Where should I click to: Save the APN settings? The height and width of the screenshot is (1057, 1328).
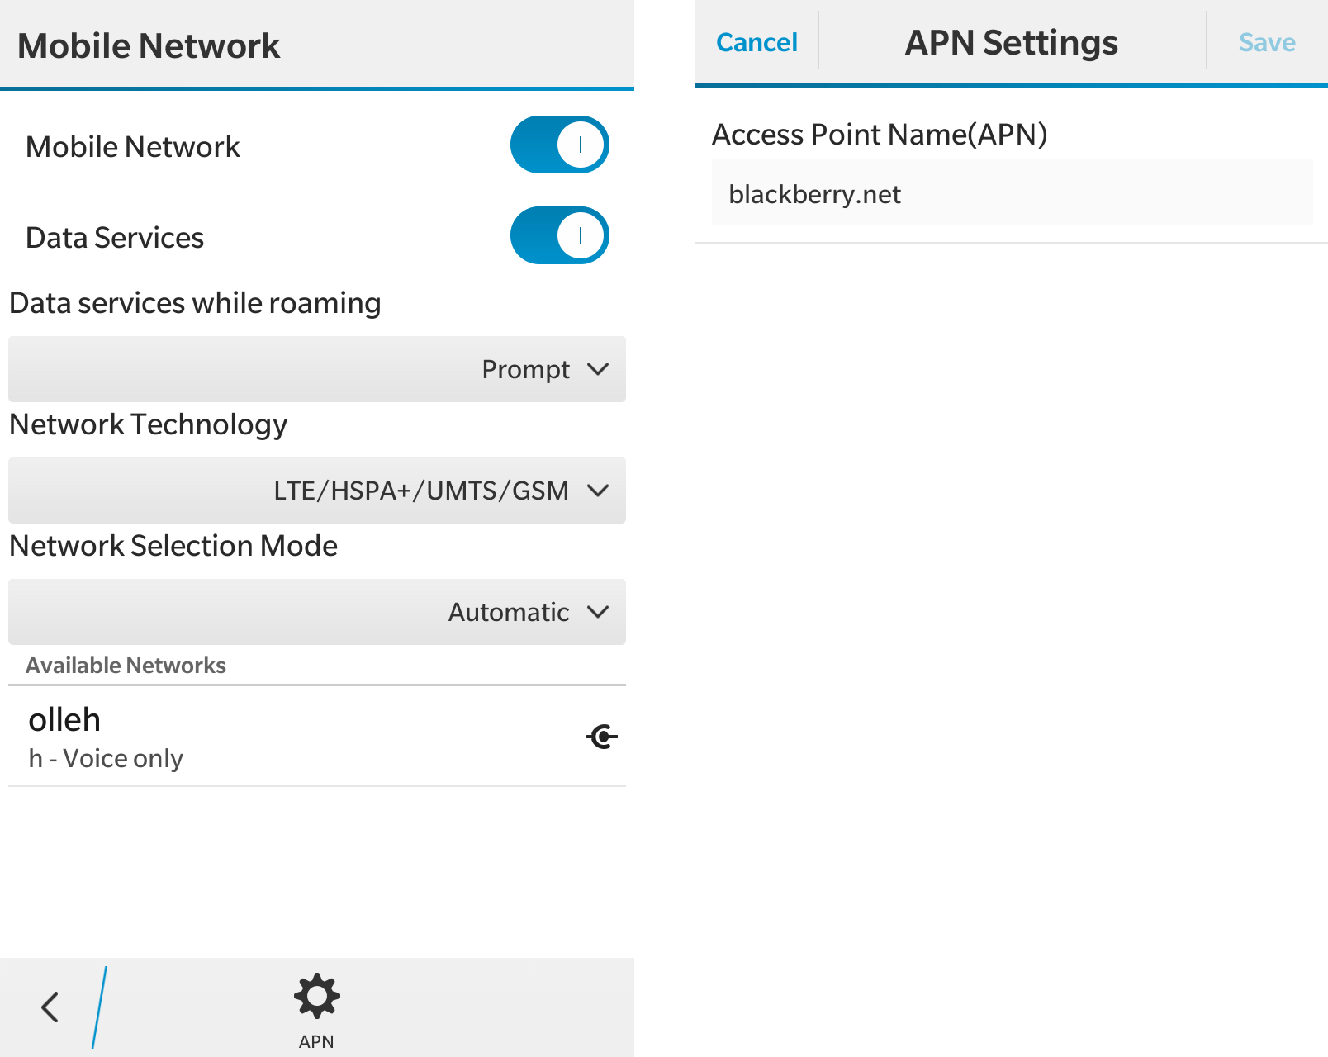[x=1266, y=42]
